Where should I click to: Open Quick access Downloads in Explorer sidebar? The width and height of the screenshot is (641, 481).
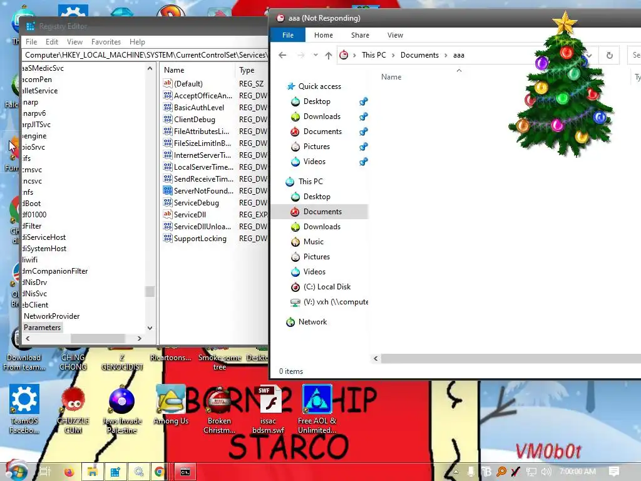pos(322,116)
